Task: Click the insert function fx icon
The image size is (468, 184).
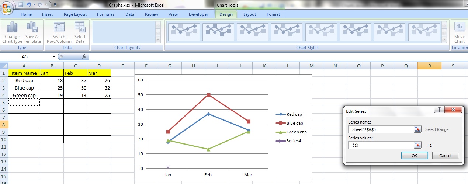Action: (x=84, y=56)
